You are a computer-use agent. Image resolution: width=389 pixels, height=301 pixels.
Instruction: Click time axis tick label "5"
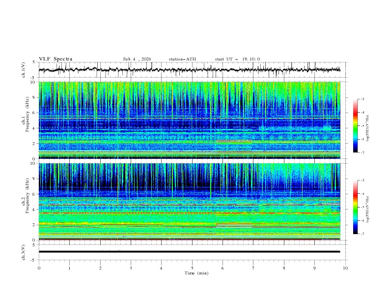click(x=192, y=268)
